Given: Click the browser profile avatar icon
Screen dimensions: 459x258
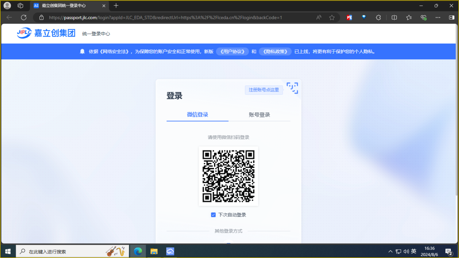Looking at the screenshot, I should pos(7,5).
